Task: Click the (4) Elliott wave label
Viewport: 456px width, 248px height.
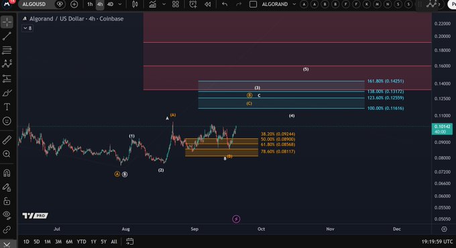Action: 292,116
